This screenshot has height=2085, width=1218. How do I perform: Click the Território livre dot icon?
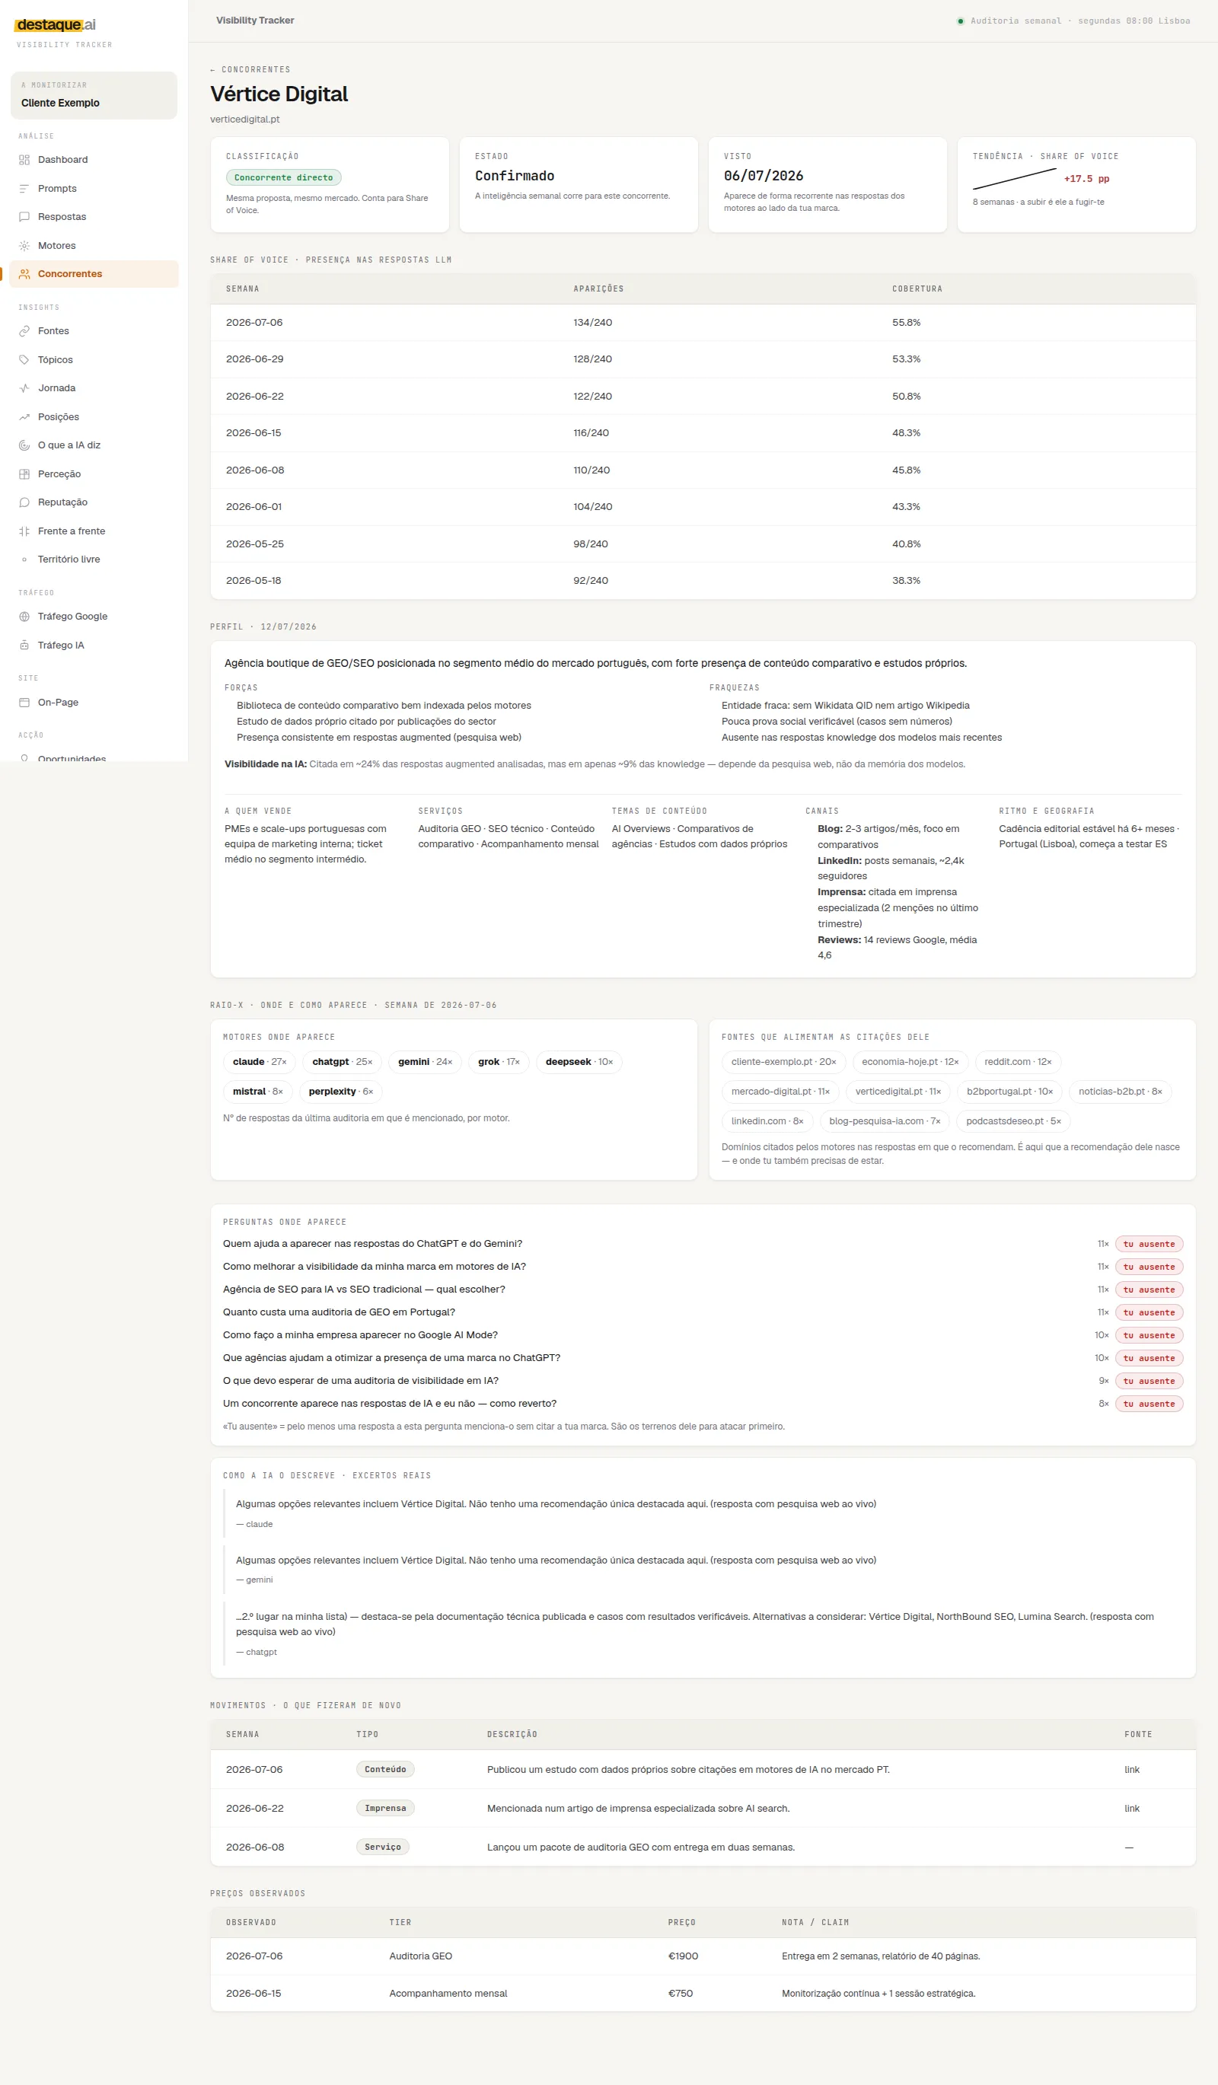point(24,560)
